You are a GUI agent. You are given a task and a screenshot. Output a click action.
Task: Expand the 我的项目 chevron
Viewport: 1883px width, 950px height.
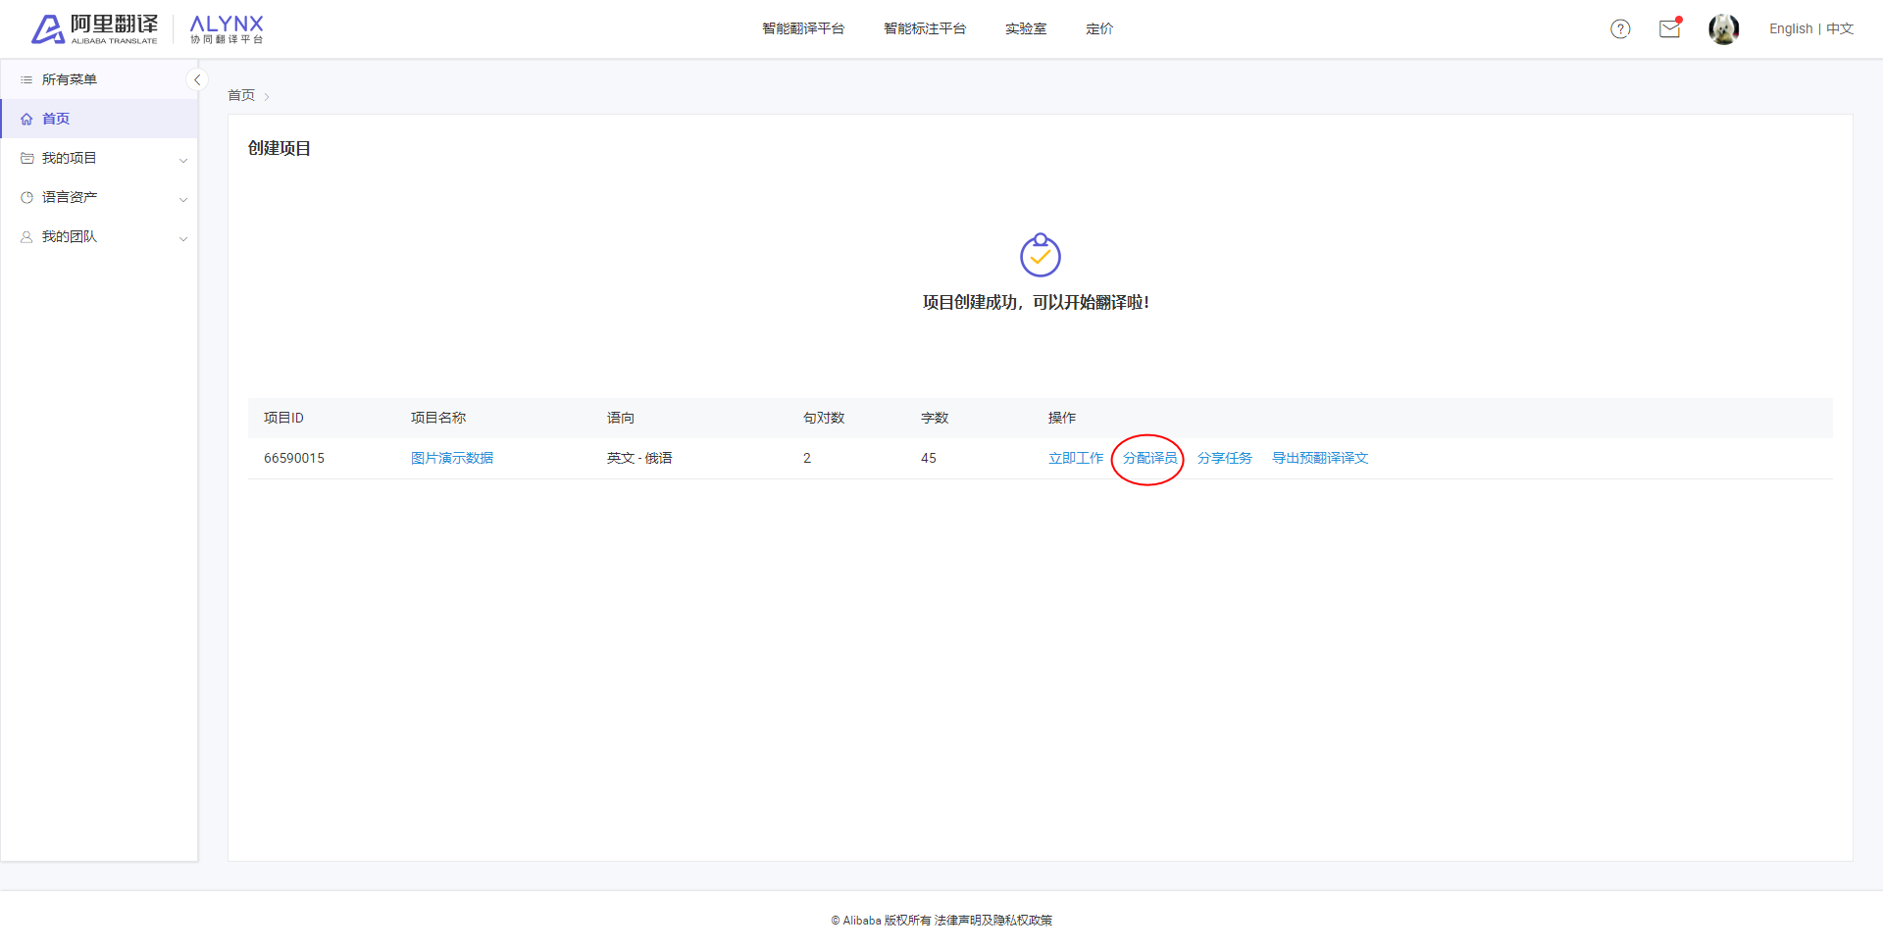(182, 160)
